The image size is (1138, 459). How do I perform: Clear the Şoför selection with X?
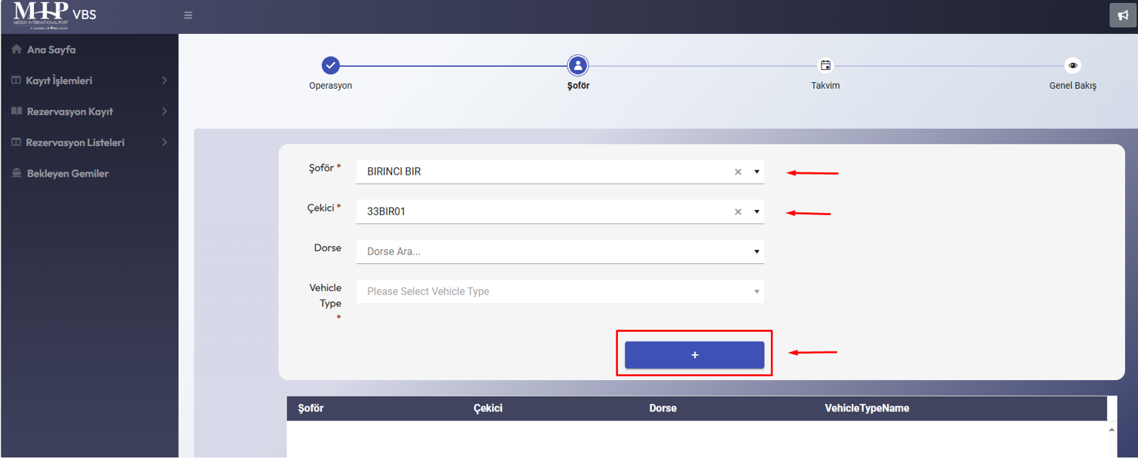pyautogui.click(x=738, y=172)
